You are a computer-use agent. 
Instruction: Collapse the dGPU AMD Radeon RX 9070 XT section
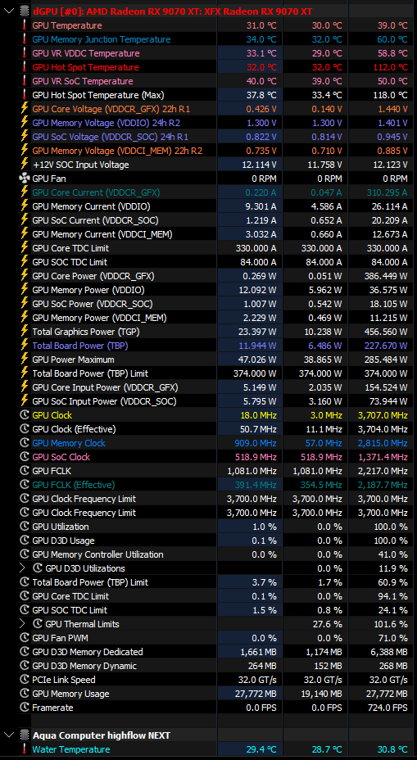tap(7, 11)
